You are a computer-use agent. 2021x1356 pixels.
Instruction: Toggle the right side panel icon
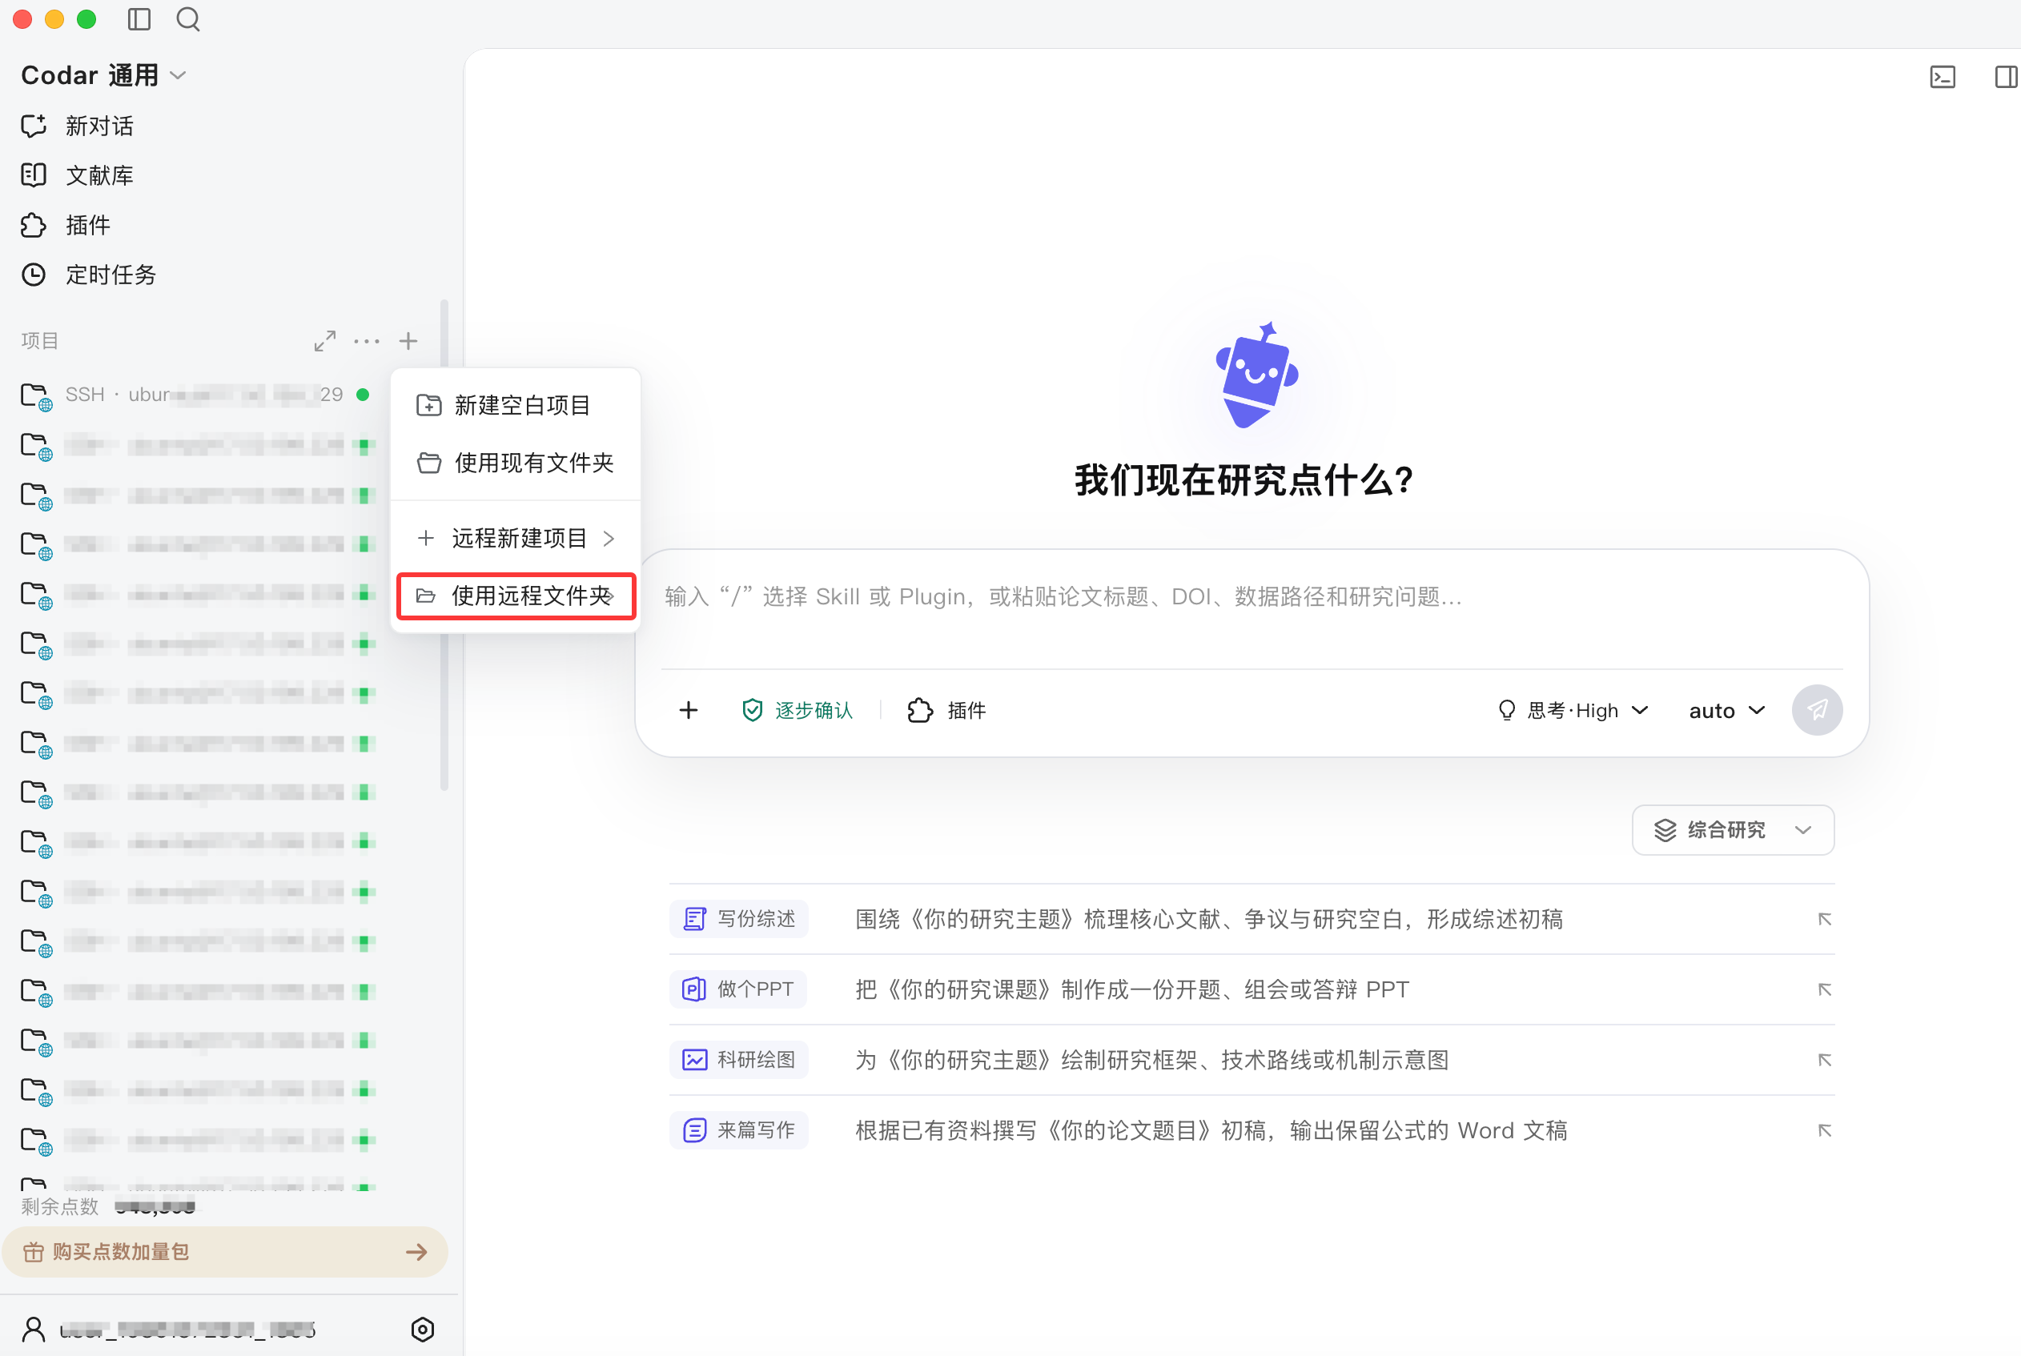pyautogui.click(x=2007, y=77)
